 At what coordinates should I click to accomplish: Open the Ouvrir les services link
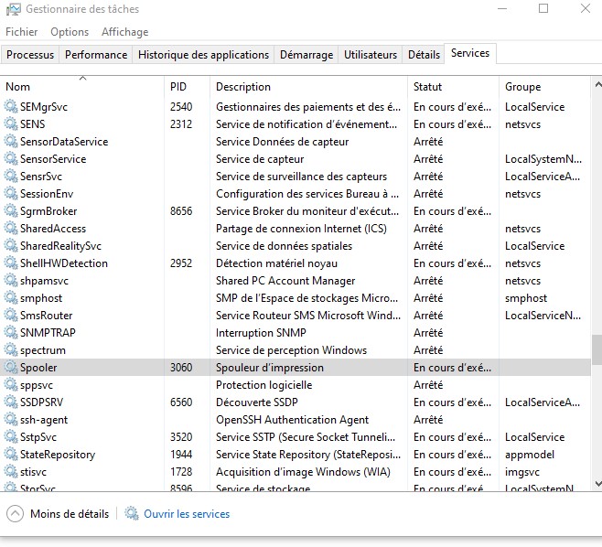coord(187,514)
